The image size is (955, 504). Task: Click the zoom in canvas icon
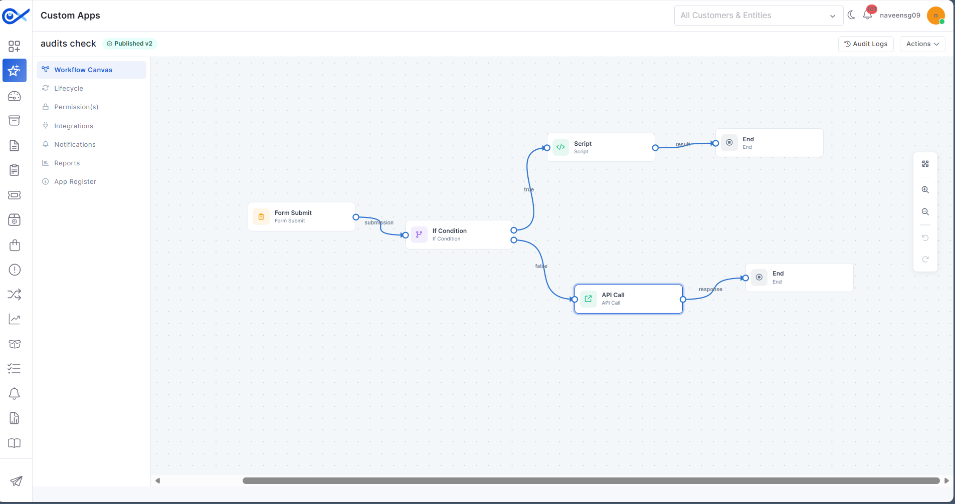[925, 190]
